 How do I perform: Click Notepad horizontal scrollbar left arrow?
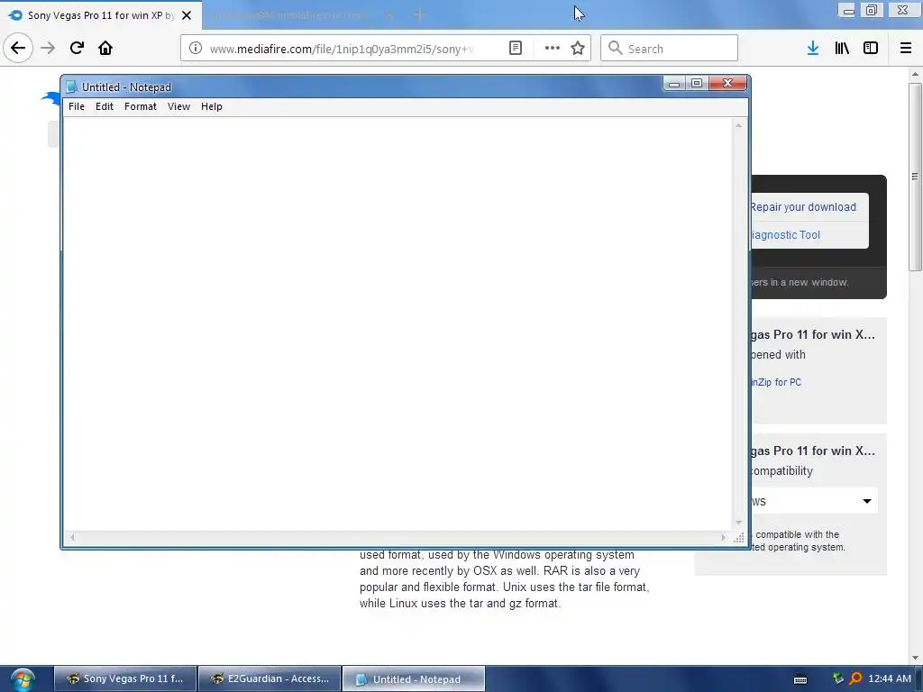[72, 537]
